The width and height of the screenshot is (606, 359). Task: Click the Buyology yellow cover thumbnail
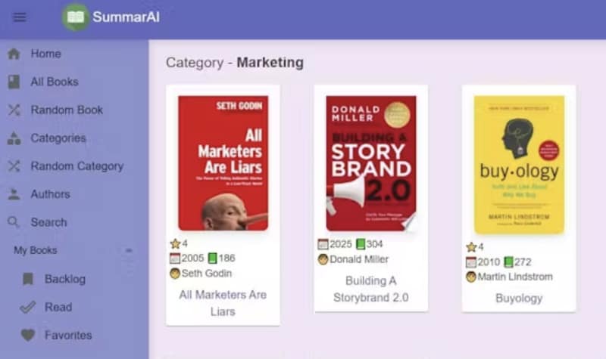click(519, 164)
